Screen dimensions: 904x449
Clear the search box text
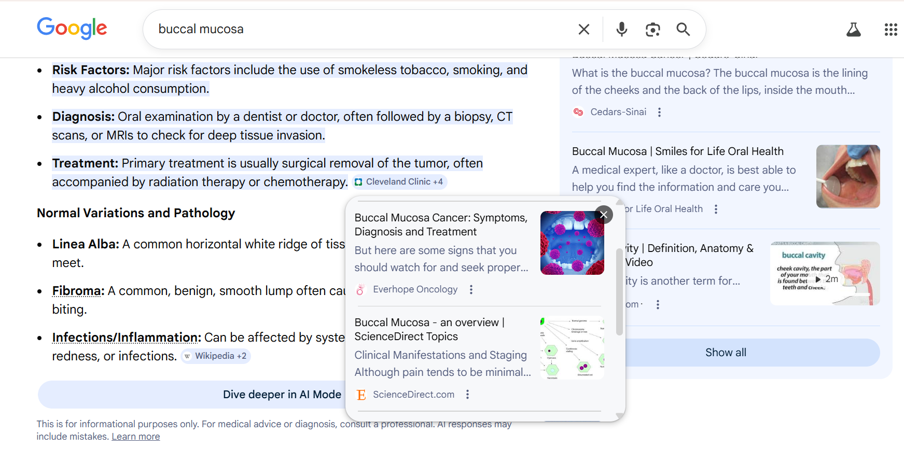(584, 30)
